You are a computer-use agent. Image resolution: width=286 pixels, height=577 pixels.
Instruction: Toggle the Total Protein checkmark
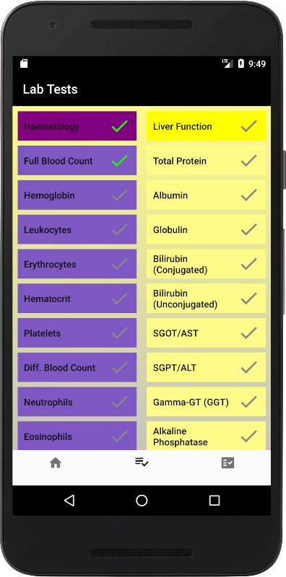click(x=248, y=161)
